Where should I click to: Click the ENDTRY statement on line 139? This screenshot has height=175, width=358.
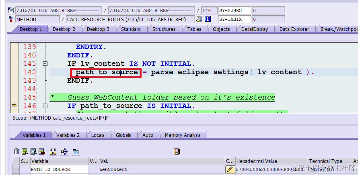[91, 47]
